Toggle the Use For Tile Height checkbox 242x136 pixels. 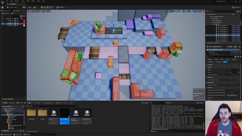pyautogui.click(x=228, y=75)
